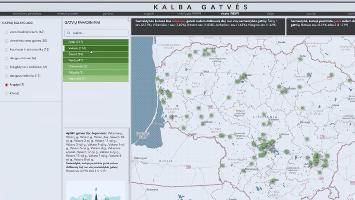
Task: Click the 'Utena' city label on map
Action: tap(336, 105)
